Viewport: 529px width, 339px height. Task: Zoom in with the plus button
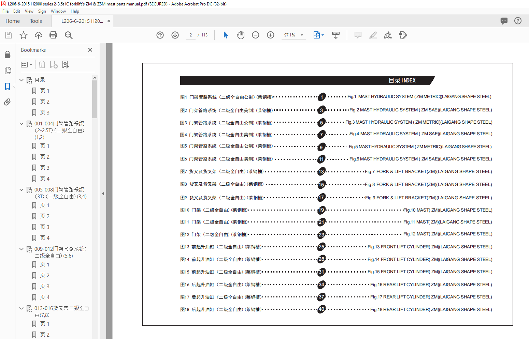(271, 35)
